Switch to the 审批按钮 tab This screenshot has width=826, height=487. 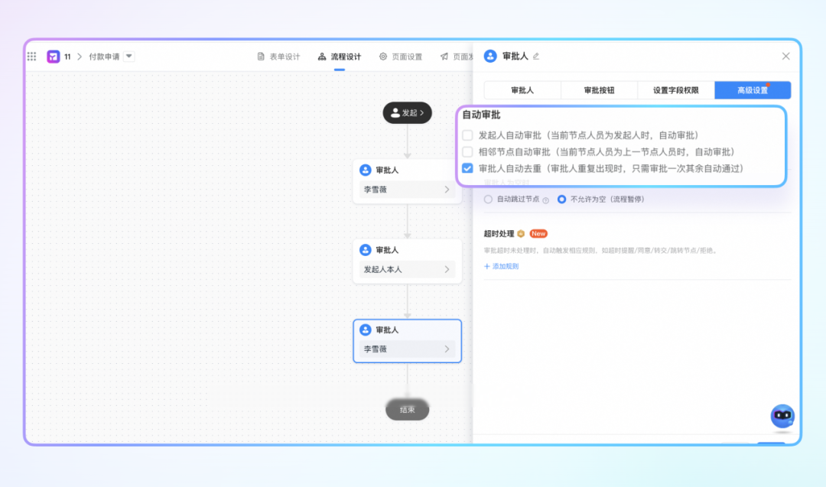point(599,90)
